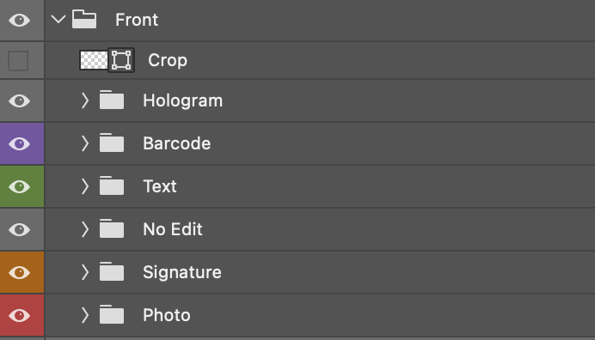Hide the Barcode group with purple eye

[20, 143]
